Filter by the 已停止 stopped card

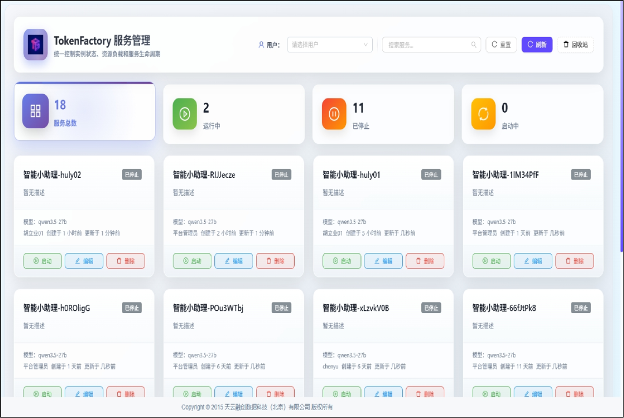coord(383,114)
